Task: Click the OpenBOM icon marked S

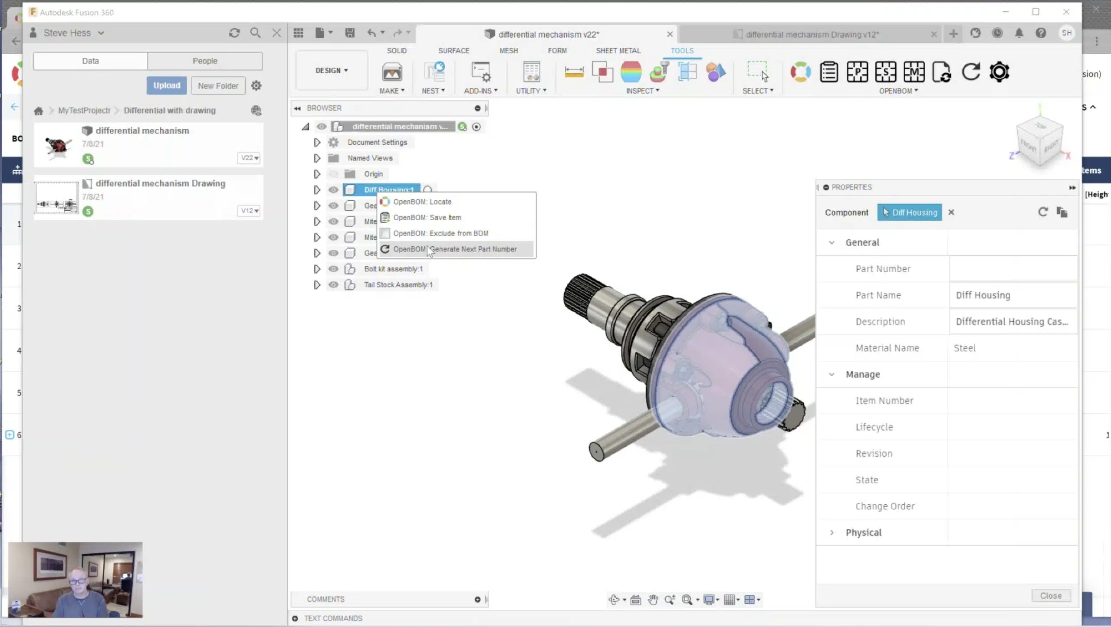Action: coord(886,72)
